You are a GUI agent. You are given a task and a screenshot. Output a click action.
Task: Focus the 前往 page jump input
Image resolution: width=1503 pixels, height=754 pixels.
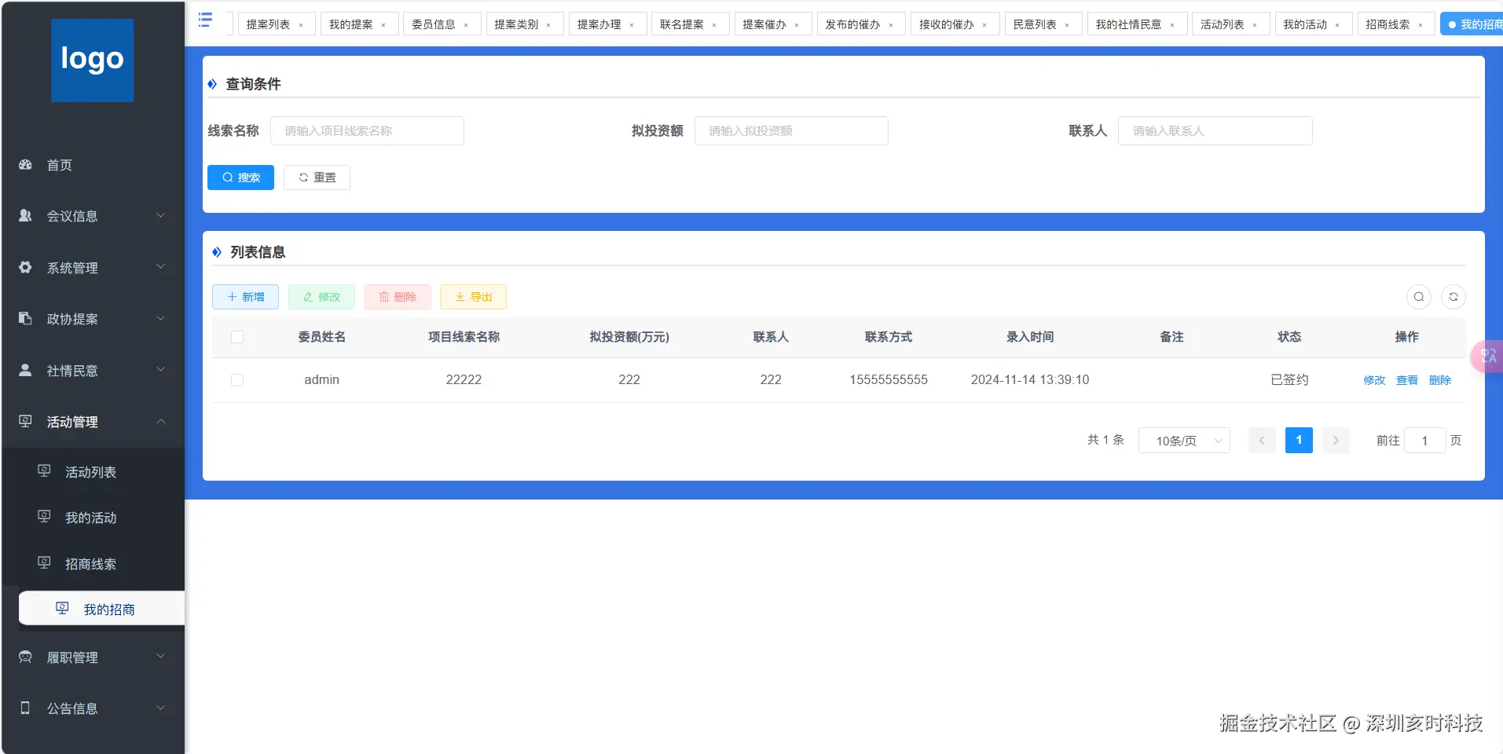[x=1424, y=441]
